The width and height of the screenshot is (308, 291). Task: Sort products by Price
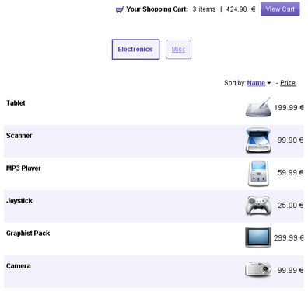click(x=288, y=83)
